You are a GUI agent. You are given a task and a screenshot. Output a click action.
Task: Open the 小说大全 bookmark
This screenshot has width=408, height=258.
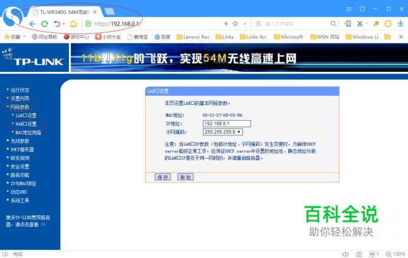pos(108,37)
